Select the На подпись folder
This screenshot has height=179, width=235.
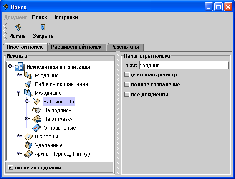click(57, 110)
